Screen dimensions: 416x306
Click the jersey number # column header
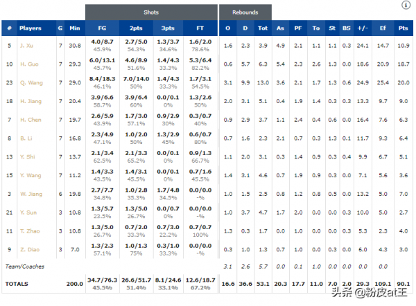(x=10, y=28)
